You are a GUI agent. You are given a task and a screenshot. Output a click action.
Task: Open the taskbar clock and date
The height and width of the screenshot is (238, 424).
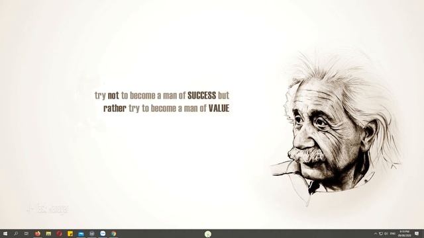(x=405, y=233)
